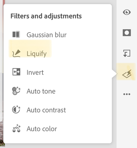Click the Auto contrast half-moon icon

pos(16,110)
